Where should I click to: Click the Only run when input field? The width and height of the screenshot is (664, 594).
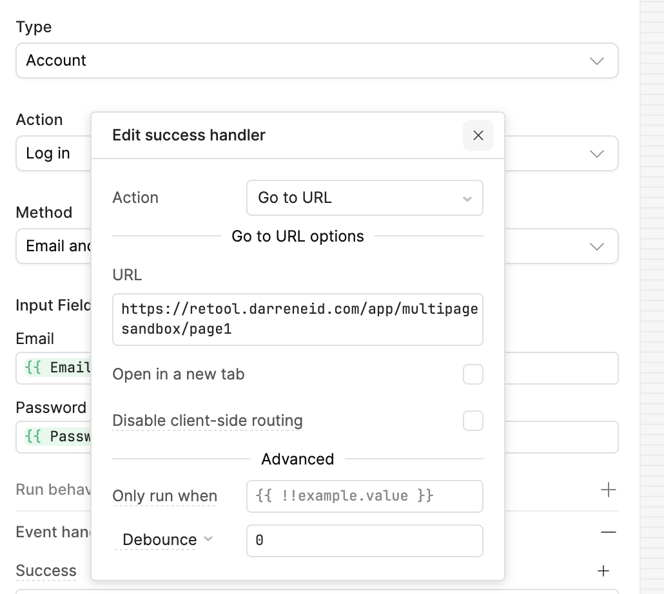[364, 496]
